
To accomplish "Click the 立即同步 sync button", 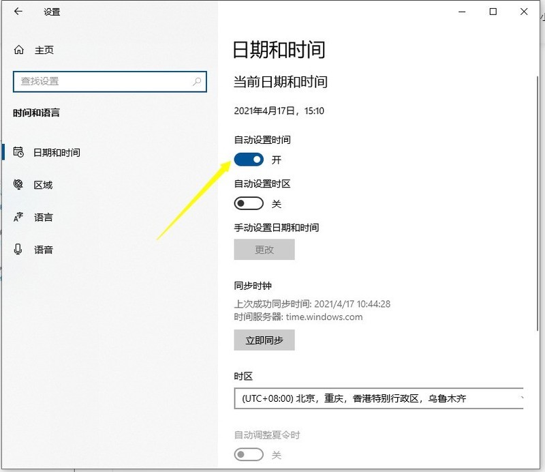I will pyautogui.click(x=264, y=340).
